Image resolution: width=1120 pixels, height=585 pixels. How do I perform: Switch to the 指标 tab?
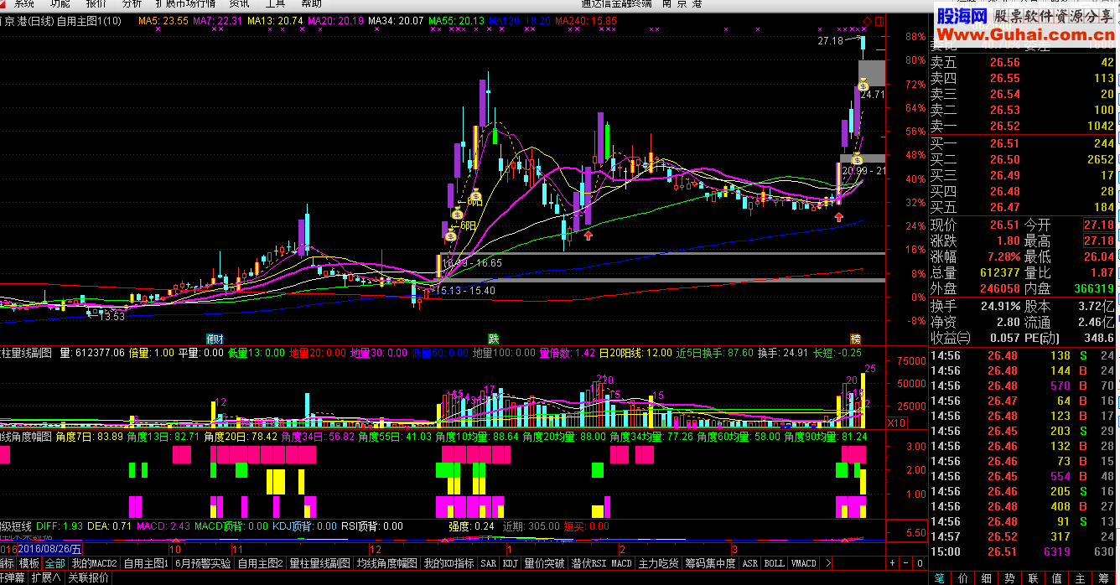8,563
